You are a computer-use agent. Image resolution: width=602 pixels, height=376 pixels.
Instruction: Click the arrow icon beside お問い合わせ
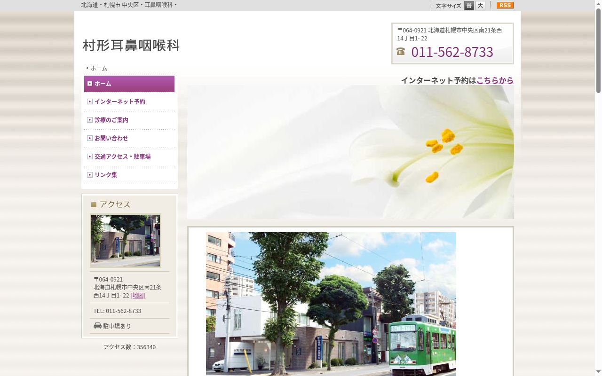[x=90, y=138]
